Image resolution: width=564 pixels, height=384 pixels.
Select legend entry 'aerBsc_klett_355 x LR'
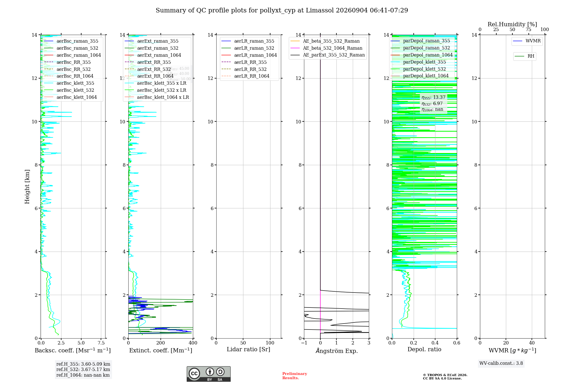[155, 83]
